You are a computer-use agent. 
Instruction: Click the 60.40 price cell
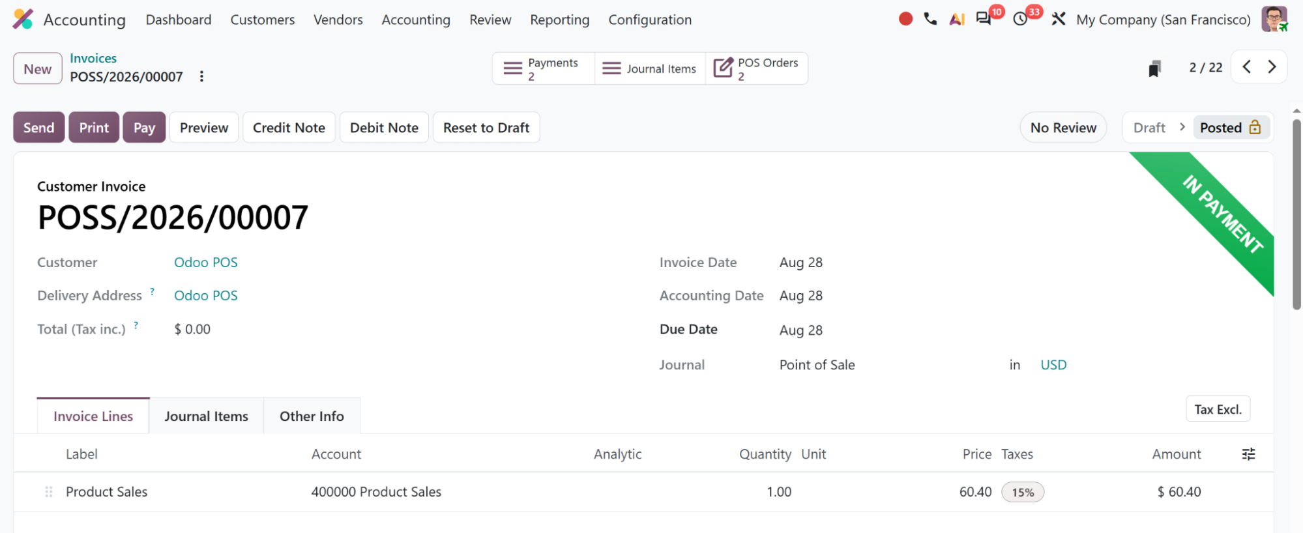(975, 492)
